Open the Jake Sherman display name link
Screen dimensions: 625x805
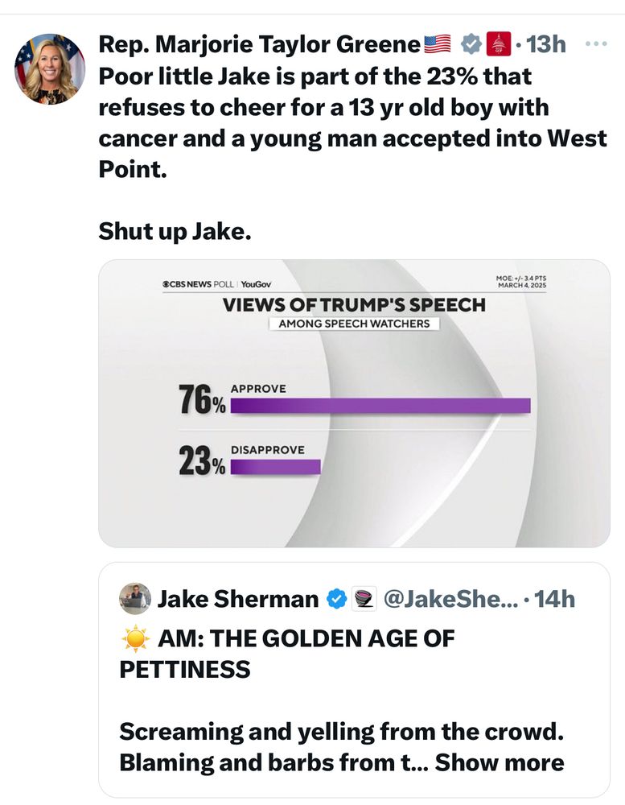pos(238,598)
